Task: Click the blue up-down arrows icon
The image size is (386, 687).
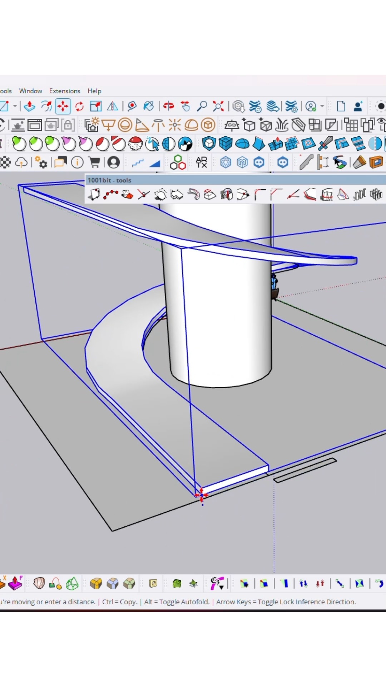Action: (x=303, y=584)
